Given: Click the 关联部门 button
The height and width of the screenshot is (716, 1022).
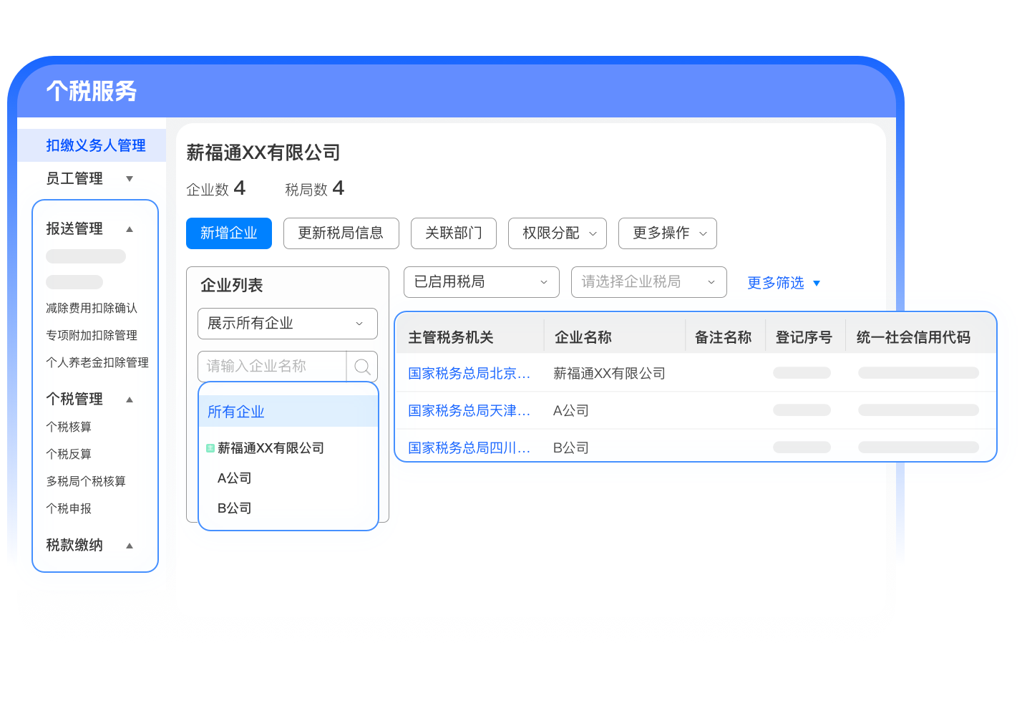Looking at the screenshot, I should 454,233.
